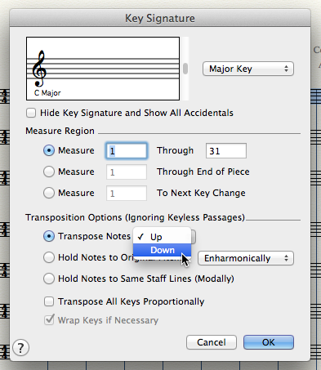Open the Major Key dropdown

click(x=248, y=69)
